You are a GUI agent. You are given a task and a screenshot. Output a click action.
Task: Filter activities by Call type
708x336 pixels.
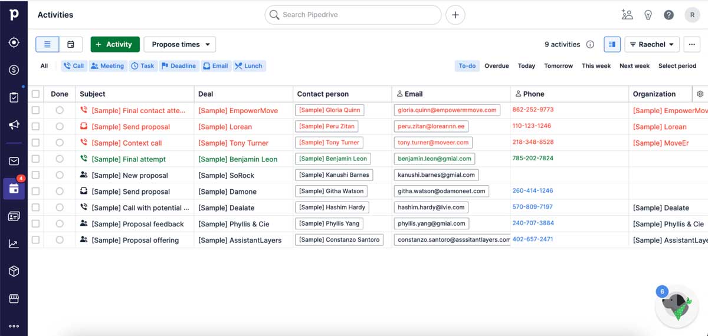(74, 66)
